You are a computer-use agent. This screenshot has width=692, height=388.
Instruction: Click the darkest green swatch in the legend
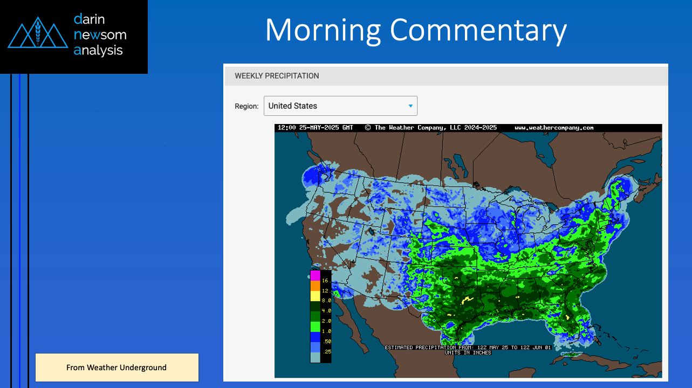coord(315,306)
